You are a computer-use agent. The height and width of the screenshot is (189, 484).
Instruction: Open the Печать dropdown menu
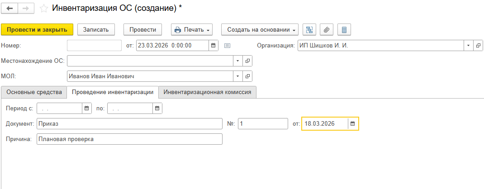192,30
